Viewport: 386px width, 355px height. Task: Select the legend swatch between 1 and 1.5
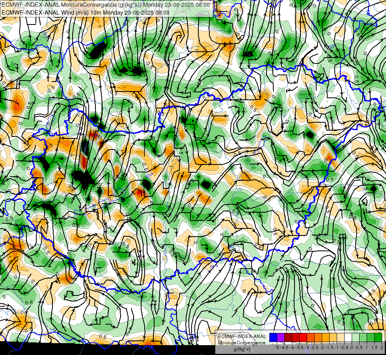371,337
